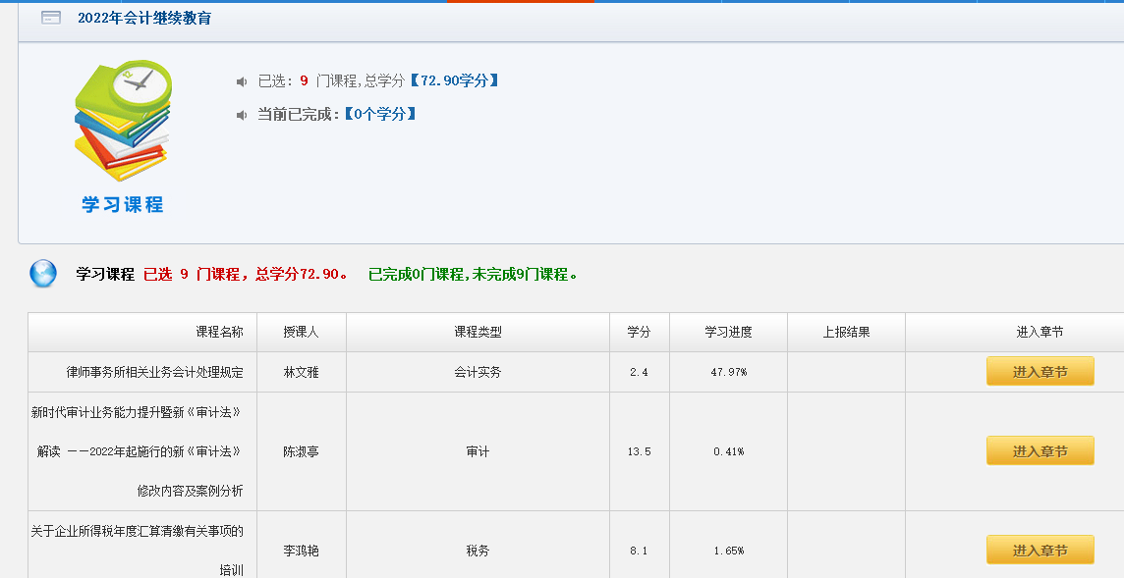Click the books and clock study icon

(123, 121)
